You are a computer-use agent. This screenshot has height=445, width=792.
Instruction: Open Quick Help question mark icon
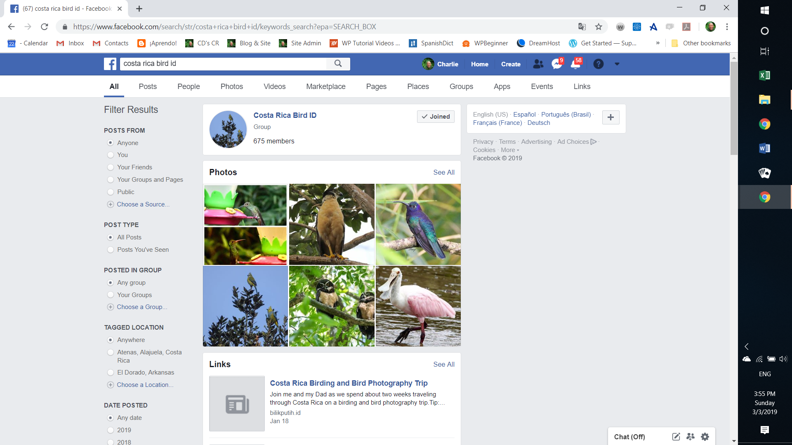(599, 64)
